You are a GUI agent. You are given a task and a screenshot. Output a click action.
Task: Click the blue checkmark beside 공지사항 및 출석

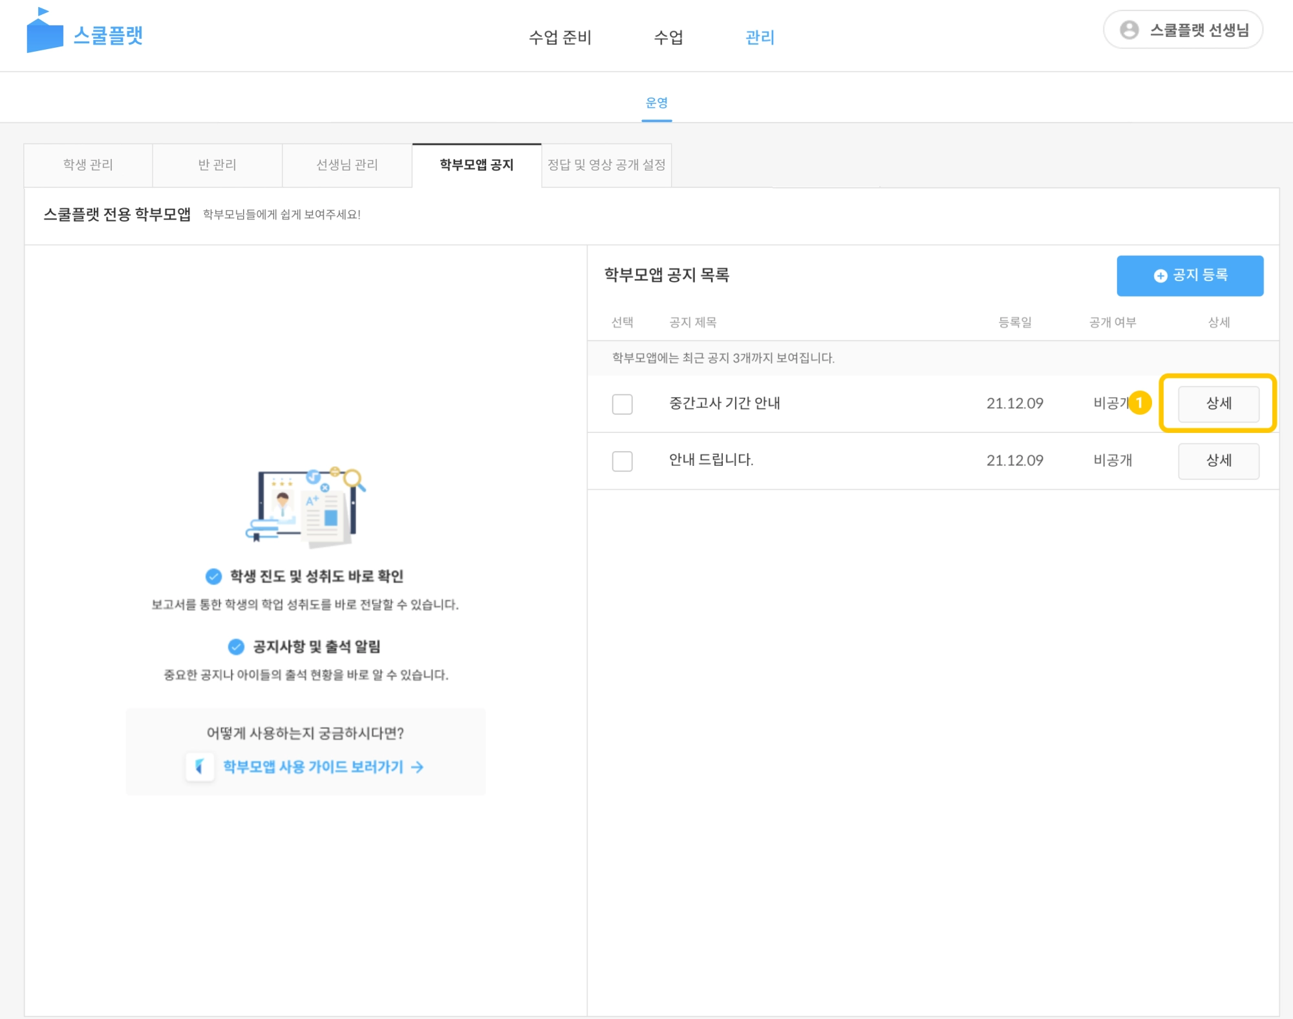tap(236, 646)
